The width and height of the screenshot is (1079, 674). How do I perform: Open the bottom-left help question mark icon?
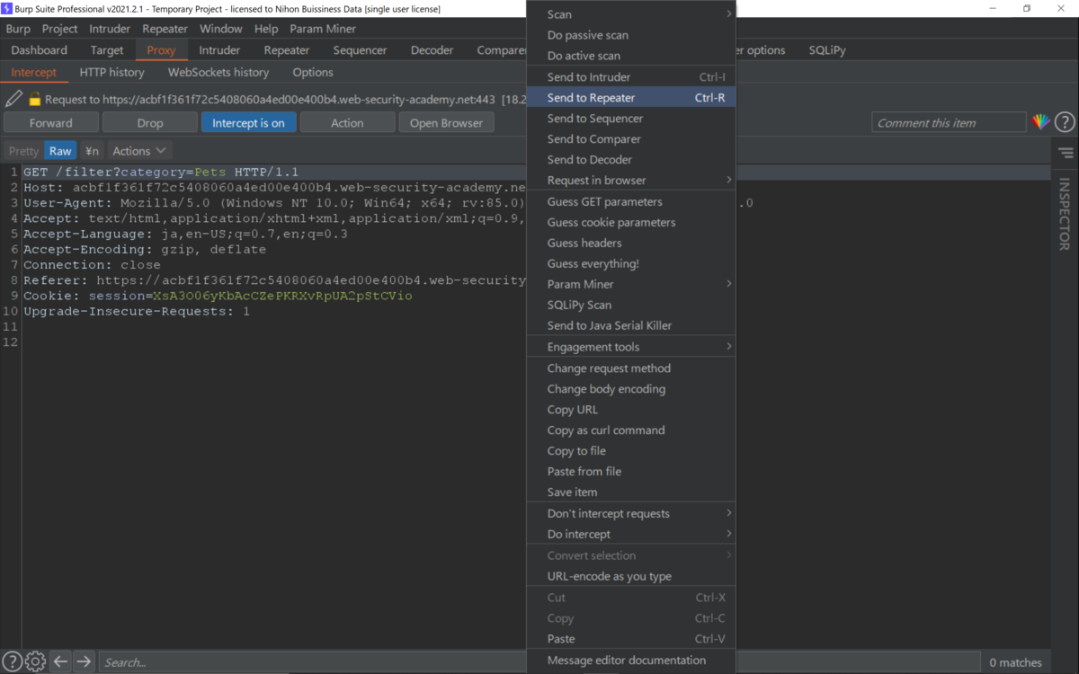tap(12, 662)
